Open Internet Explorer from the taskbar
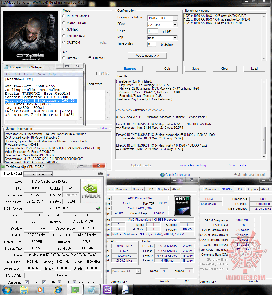Image resolution: width=272 pixels, height=295 pixels. (58, 290)
